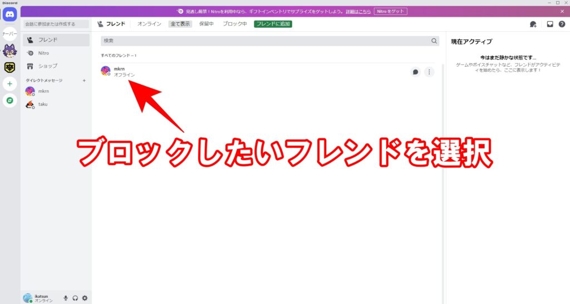
Task: Click the Nitro icon in banner
Action: pyautogui.click(x=180, y=12)
